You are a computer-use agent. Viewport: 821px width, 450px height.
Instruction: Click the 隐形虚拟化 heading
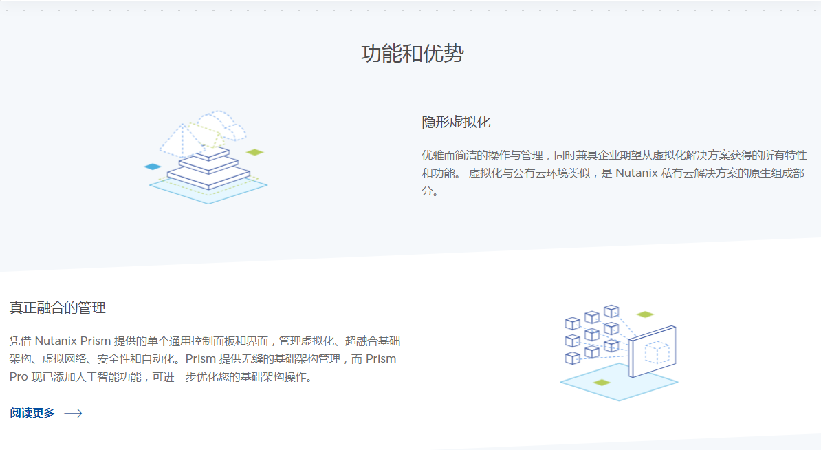click(456, 122)
